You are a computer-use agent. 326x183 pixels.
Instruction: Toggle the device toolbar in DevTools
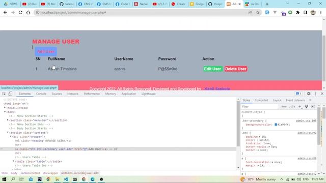(x=10, y=94)
